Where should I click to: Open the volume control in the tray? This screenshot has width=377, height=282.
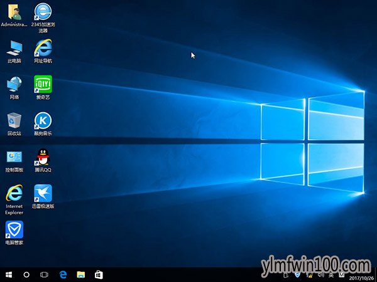point(321,275)
